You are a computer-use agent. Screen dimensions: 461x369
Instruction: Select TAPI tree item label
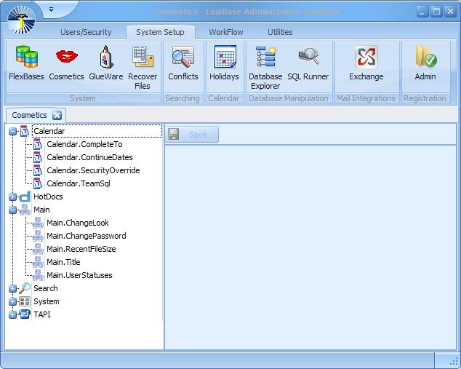point(42,314)
